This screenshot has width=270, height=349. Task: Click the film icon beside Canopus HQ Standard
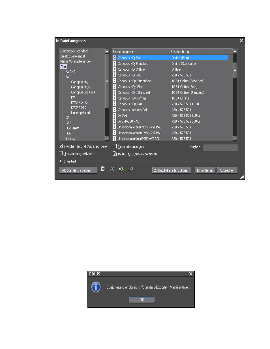pos(115,64)
